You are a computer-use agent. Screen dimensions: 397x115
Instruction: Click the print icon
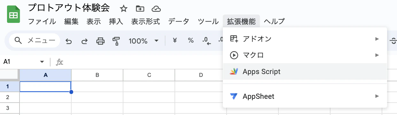pyautogui.click(x=100, y=41)
